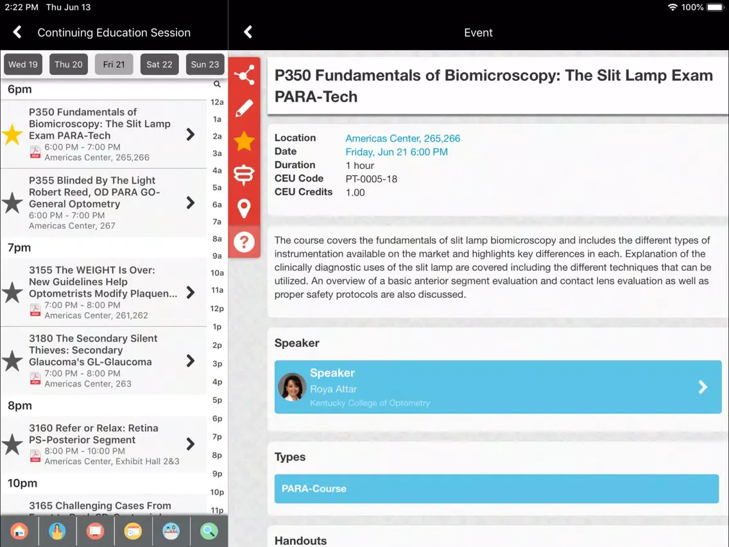Open the signpost directions icon
Viewport: 729px width, 547px height.
click(x=244, y=175)
